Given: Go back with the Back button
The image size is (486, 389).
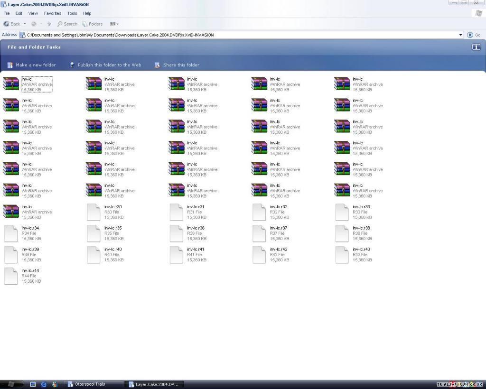Looking at the screenshot, I should tap(11, 24).
